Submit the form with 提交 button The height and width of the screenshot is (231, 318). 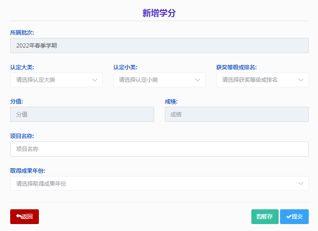coord(294,217)
